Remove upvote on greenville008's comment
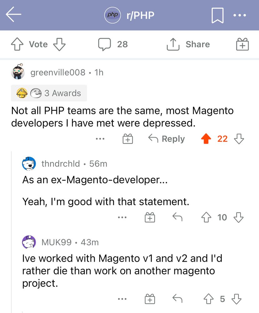Screen dimensions: 259x313 (206, 139)
